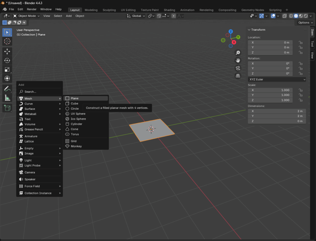
Task: Open pivot point dropdown
Action: pyautogui.click(x=151, y=16)
